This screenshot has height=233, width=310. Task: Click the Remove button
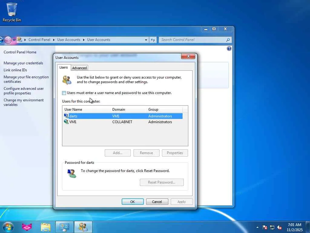coord(146,153)
